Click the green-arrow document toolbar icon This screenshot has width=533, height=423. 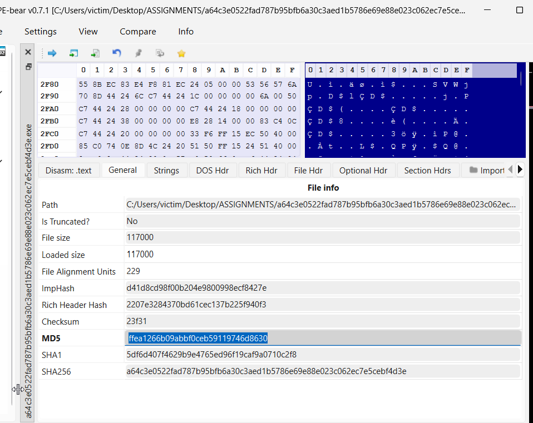[95, 53]
